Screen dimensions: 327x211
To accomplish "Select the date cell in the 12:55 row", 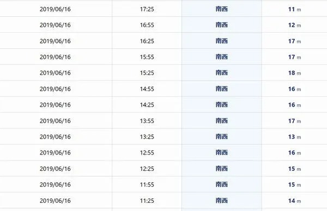I will [x=55, y=152].
